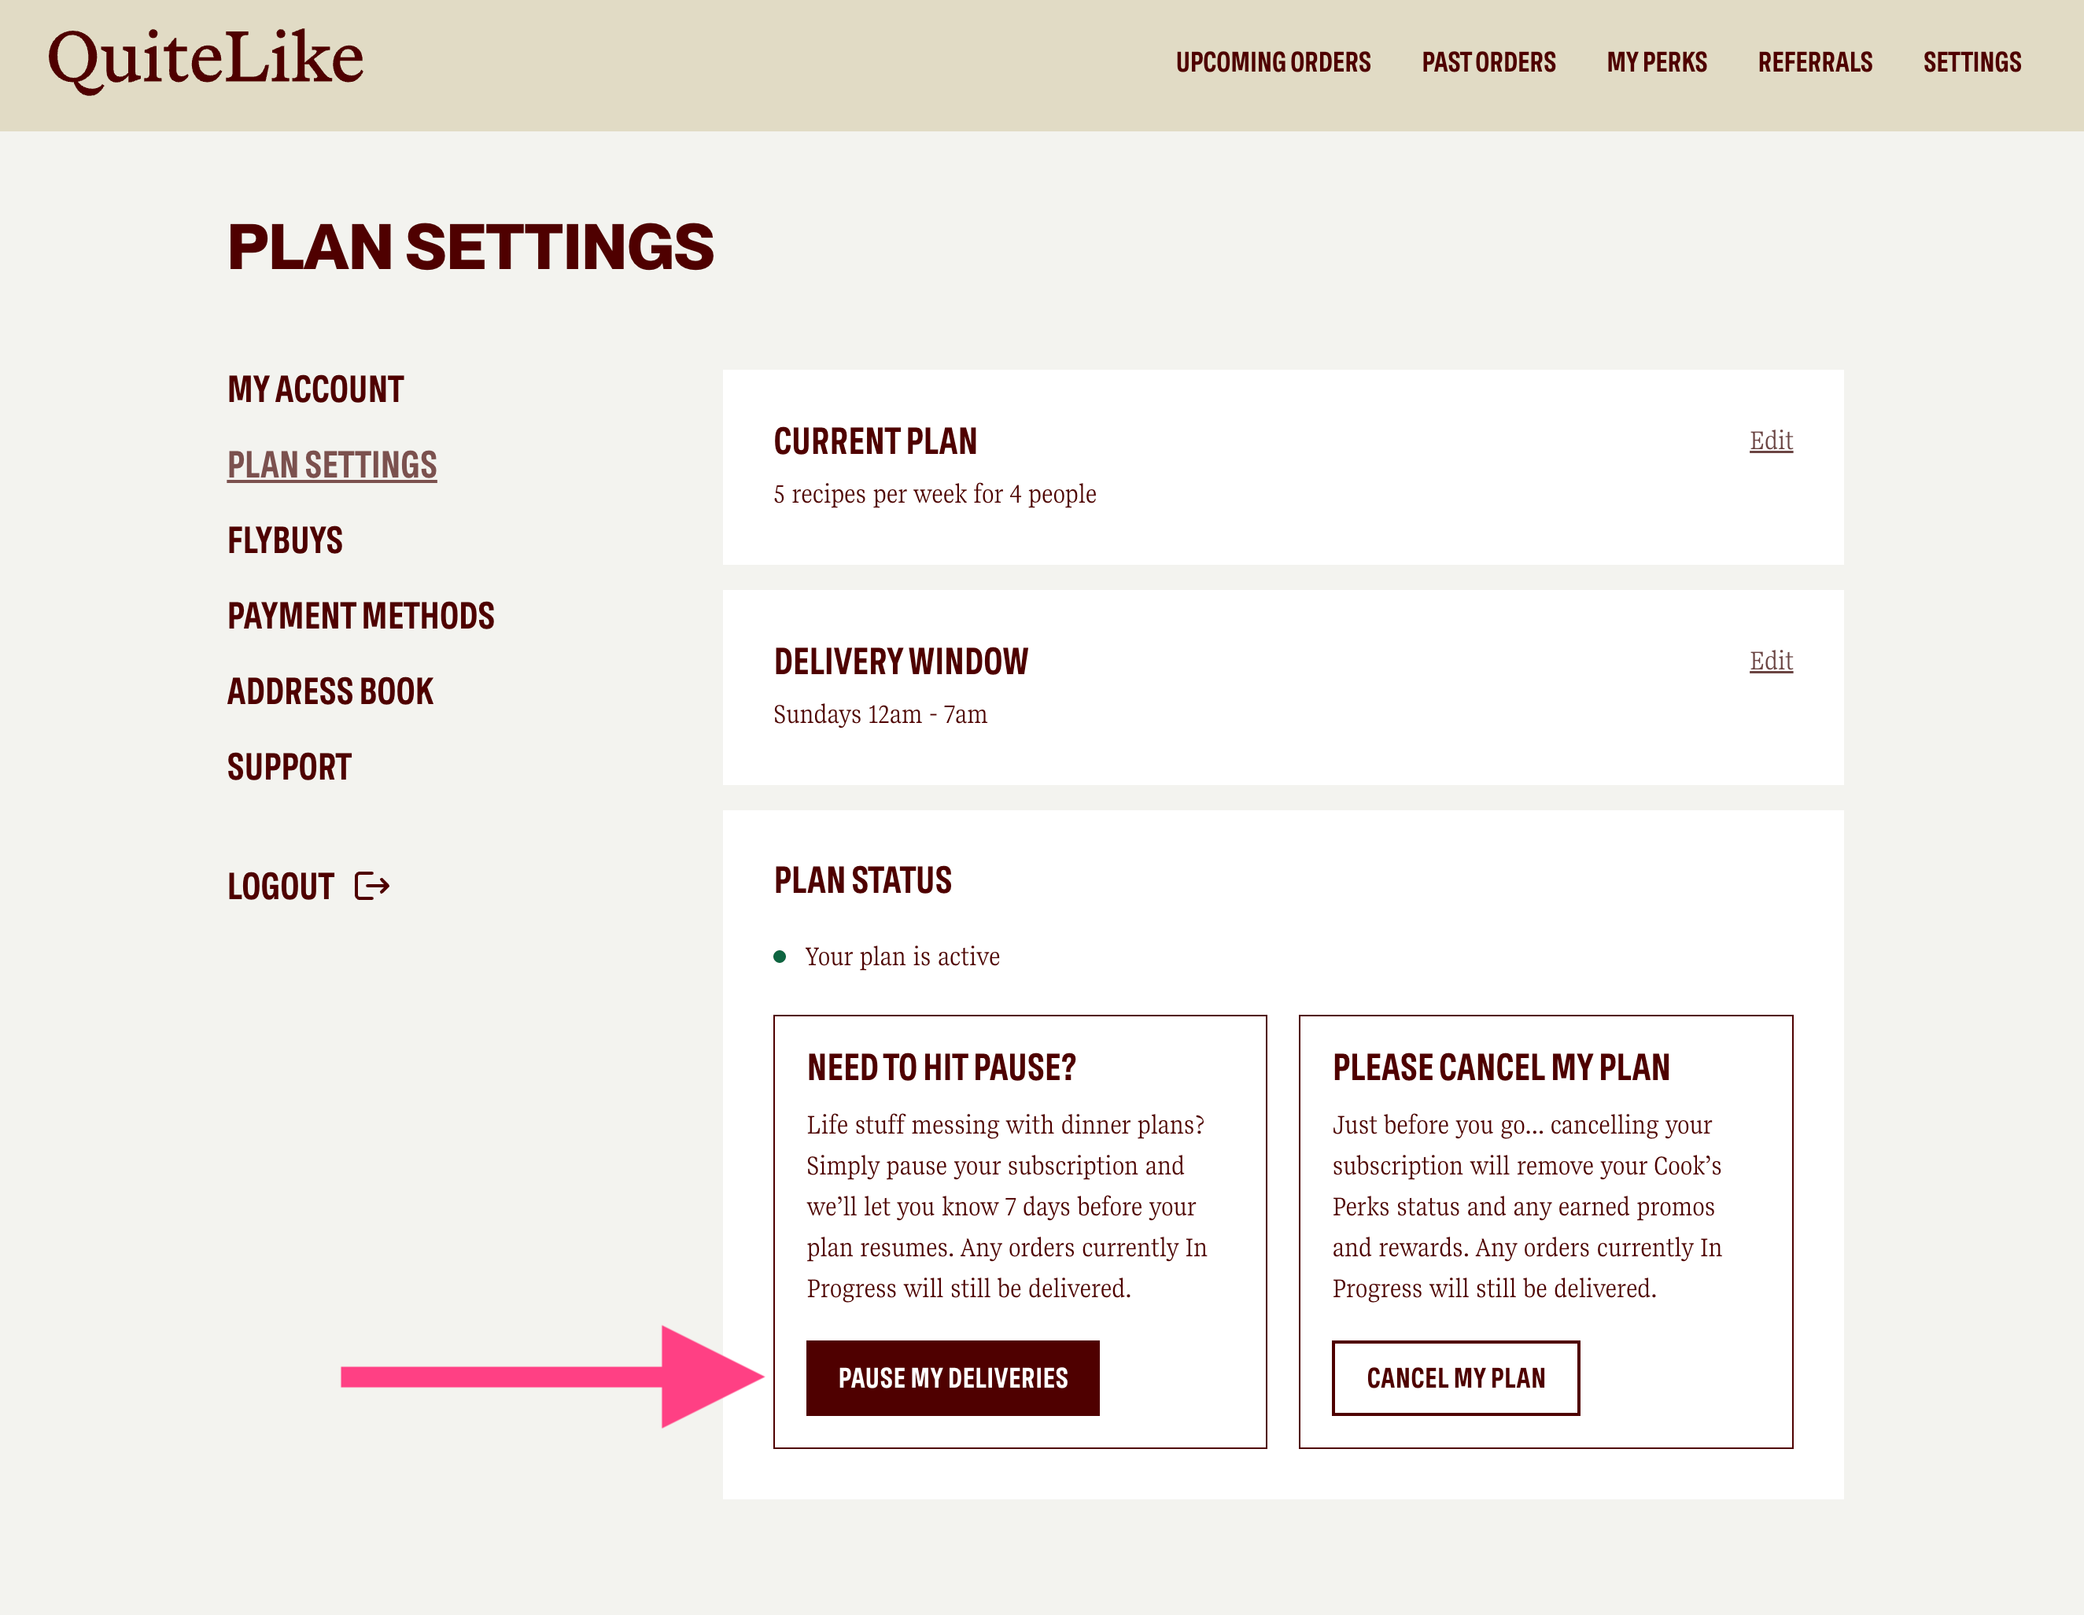Edit the Current Plan

click(1771, 440)
